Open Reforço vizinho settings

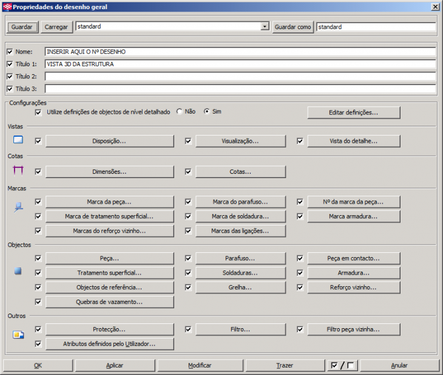coord(354,287)
